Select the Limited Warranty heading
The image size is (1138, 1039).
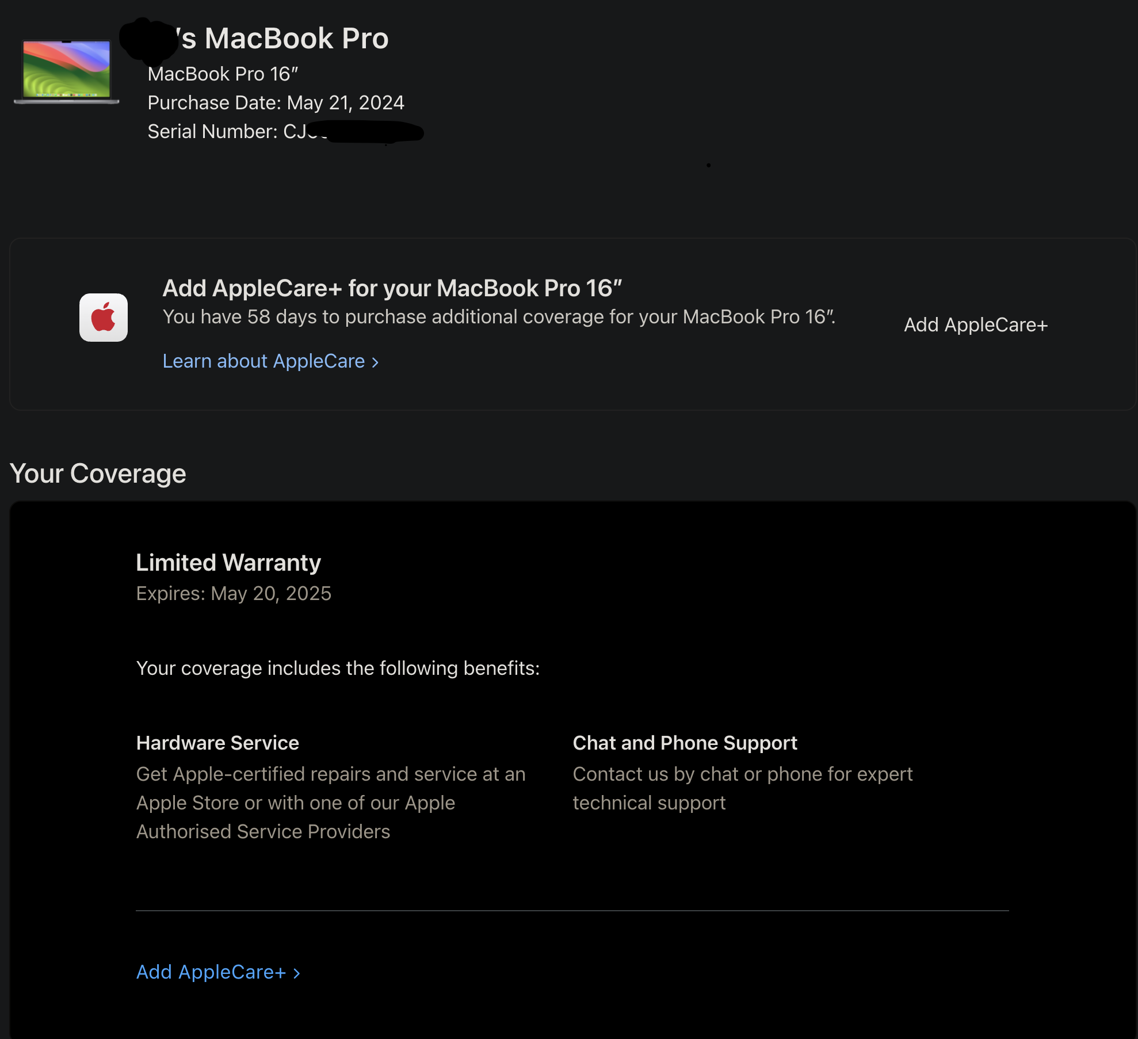[228, 563]
